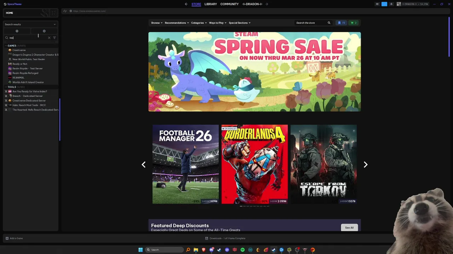Open Football Manager 26 card
The height and width of the screenshot is (254, 453).
point(185,164)
